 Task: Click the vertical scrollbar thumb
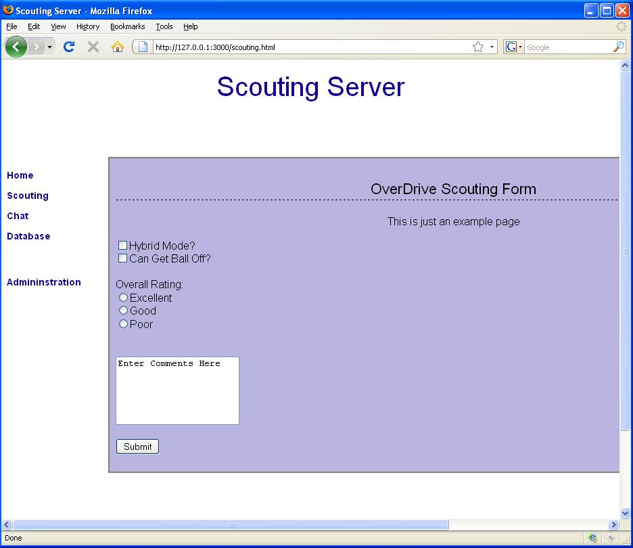(625, 250)
